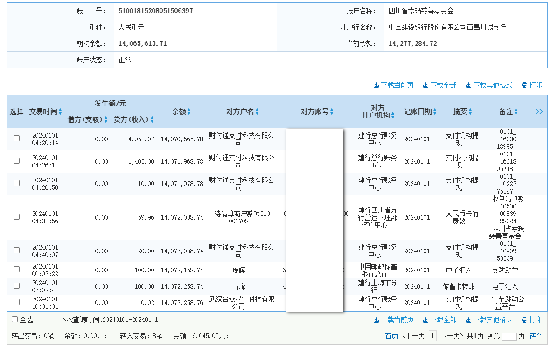Click branch name 中国建设银行股份有限公司西昌月城支行
The width and height of the screenshot is (551, 347).
click(x=447, y=27)
